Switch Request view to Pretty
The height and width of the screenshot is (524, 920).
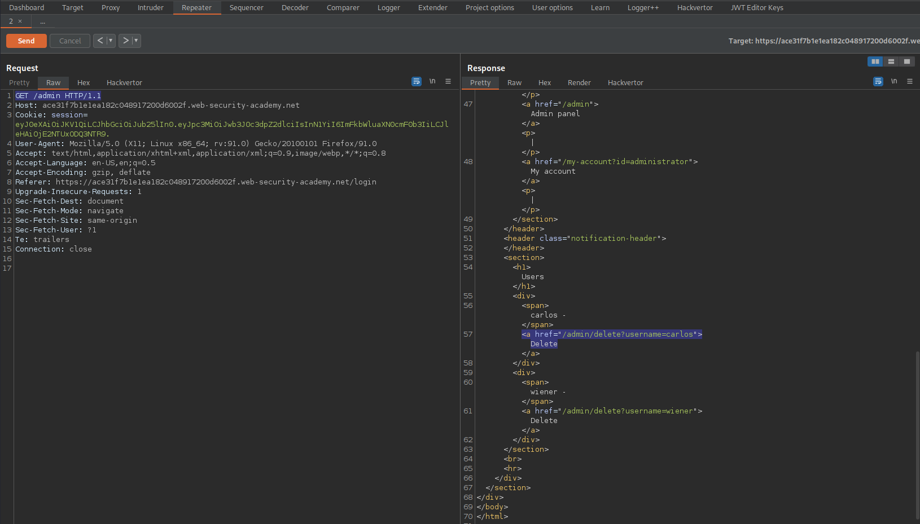click(x=19, y=82)
